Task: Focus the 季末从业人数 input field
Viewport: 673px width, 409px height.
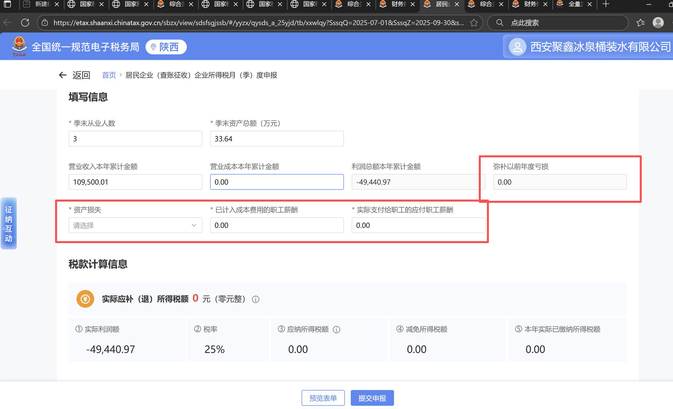Action: 135,139
